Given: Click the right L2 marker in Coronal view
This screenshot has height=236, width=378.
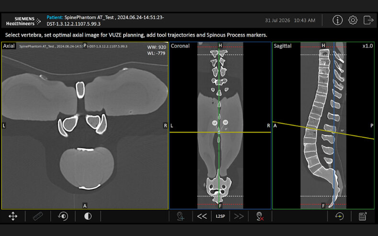Looking at the screenshot, I should tap(225, 123).
